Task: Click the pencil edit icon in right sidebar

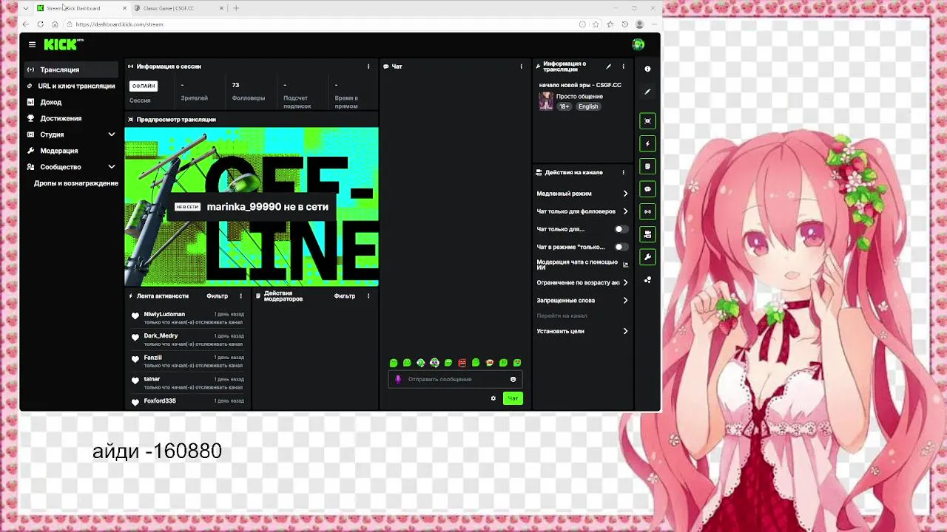Action: coord(647,92)
